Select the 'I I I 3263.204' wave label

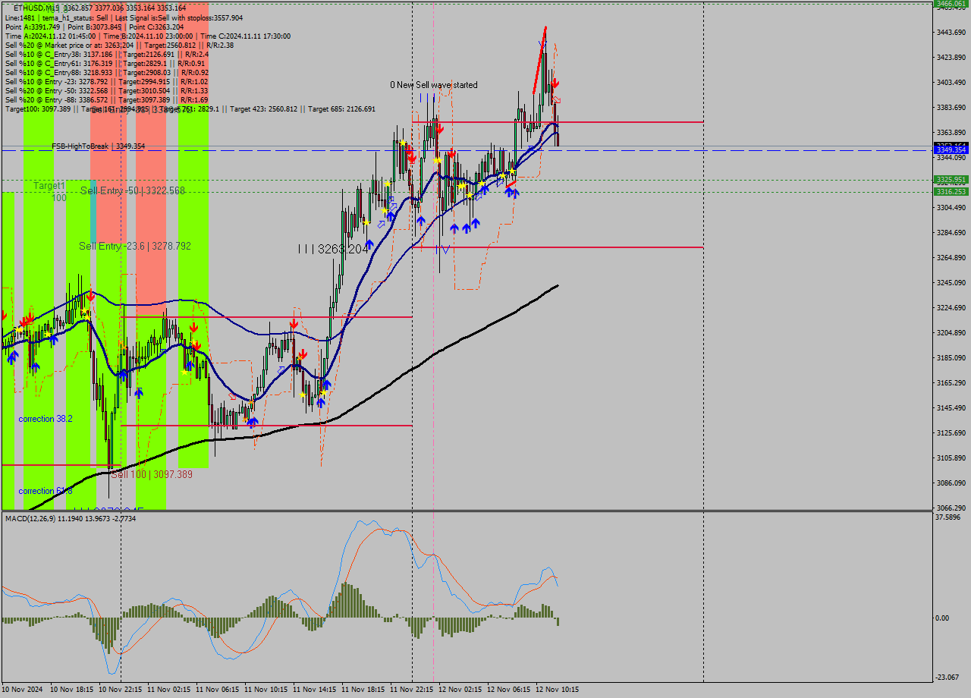[333, 249]
